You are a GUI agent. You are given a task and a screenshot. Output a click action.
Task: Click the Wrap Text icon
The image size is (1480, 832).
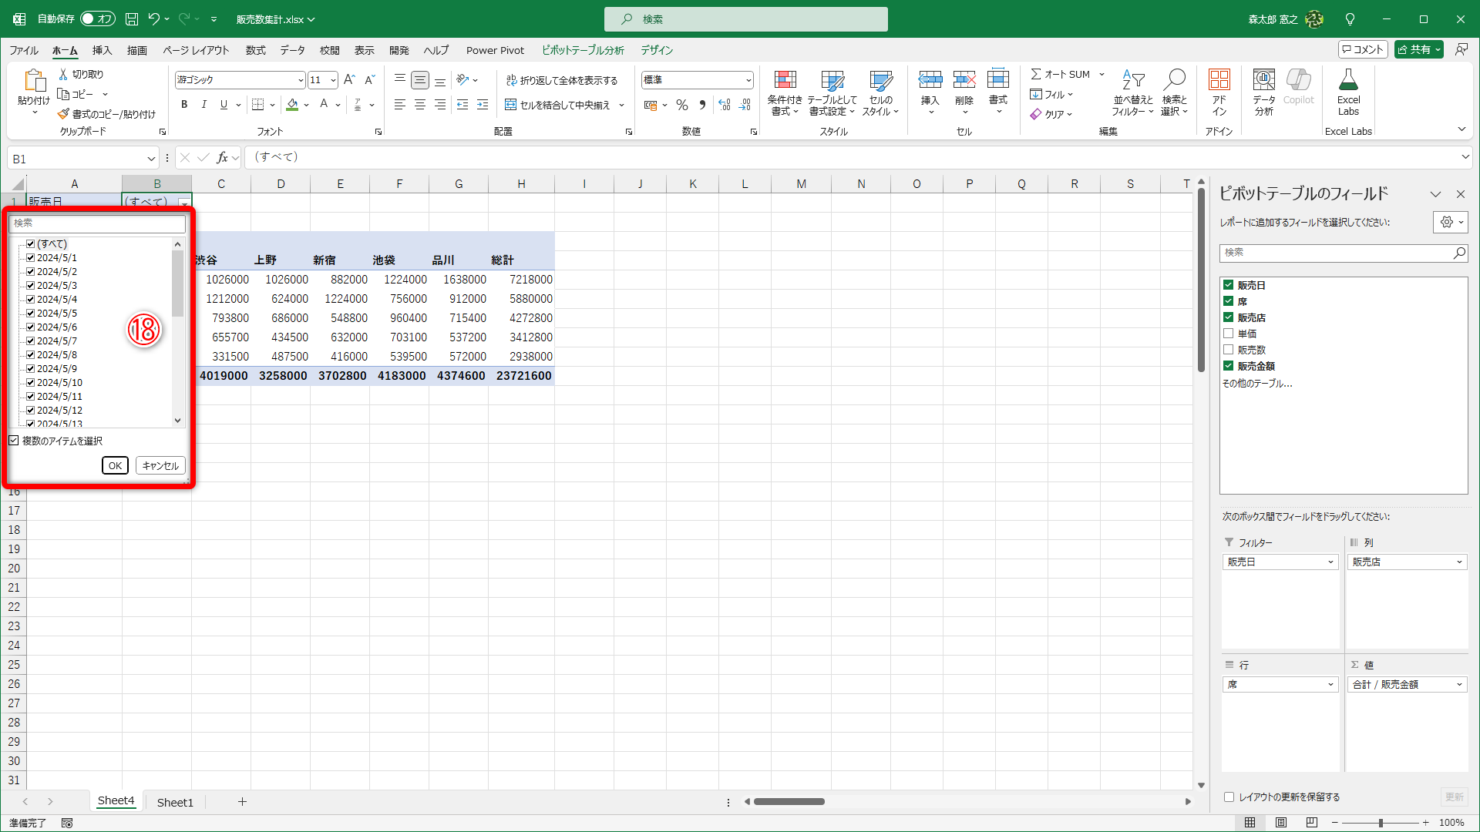(x=511, y=80)
